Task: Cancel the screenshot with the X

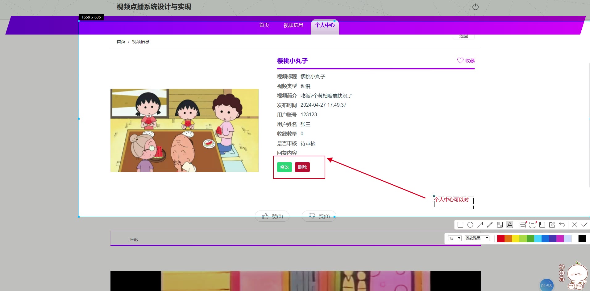Action: point(575,225)
